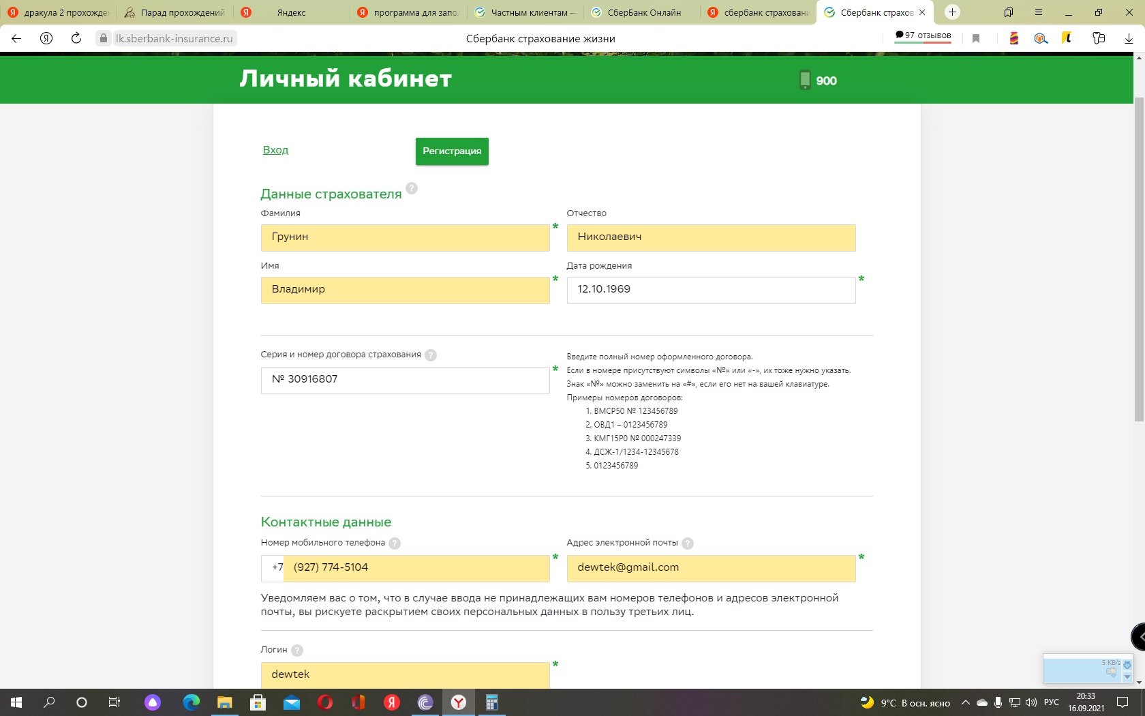Click help icon by Номер мобильного телефона

(x=395, y=543)
